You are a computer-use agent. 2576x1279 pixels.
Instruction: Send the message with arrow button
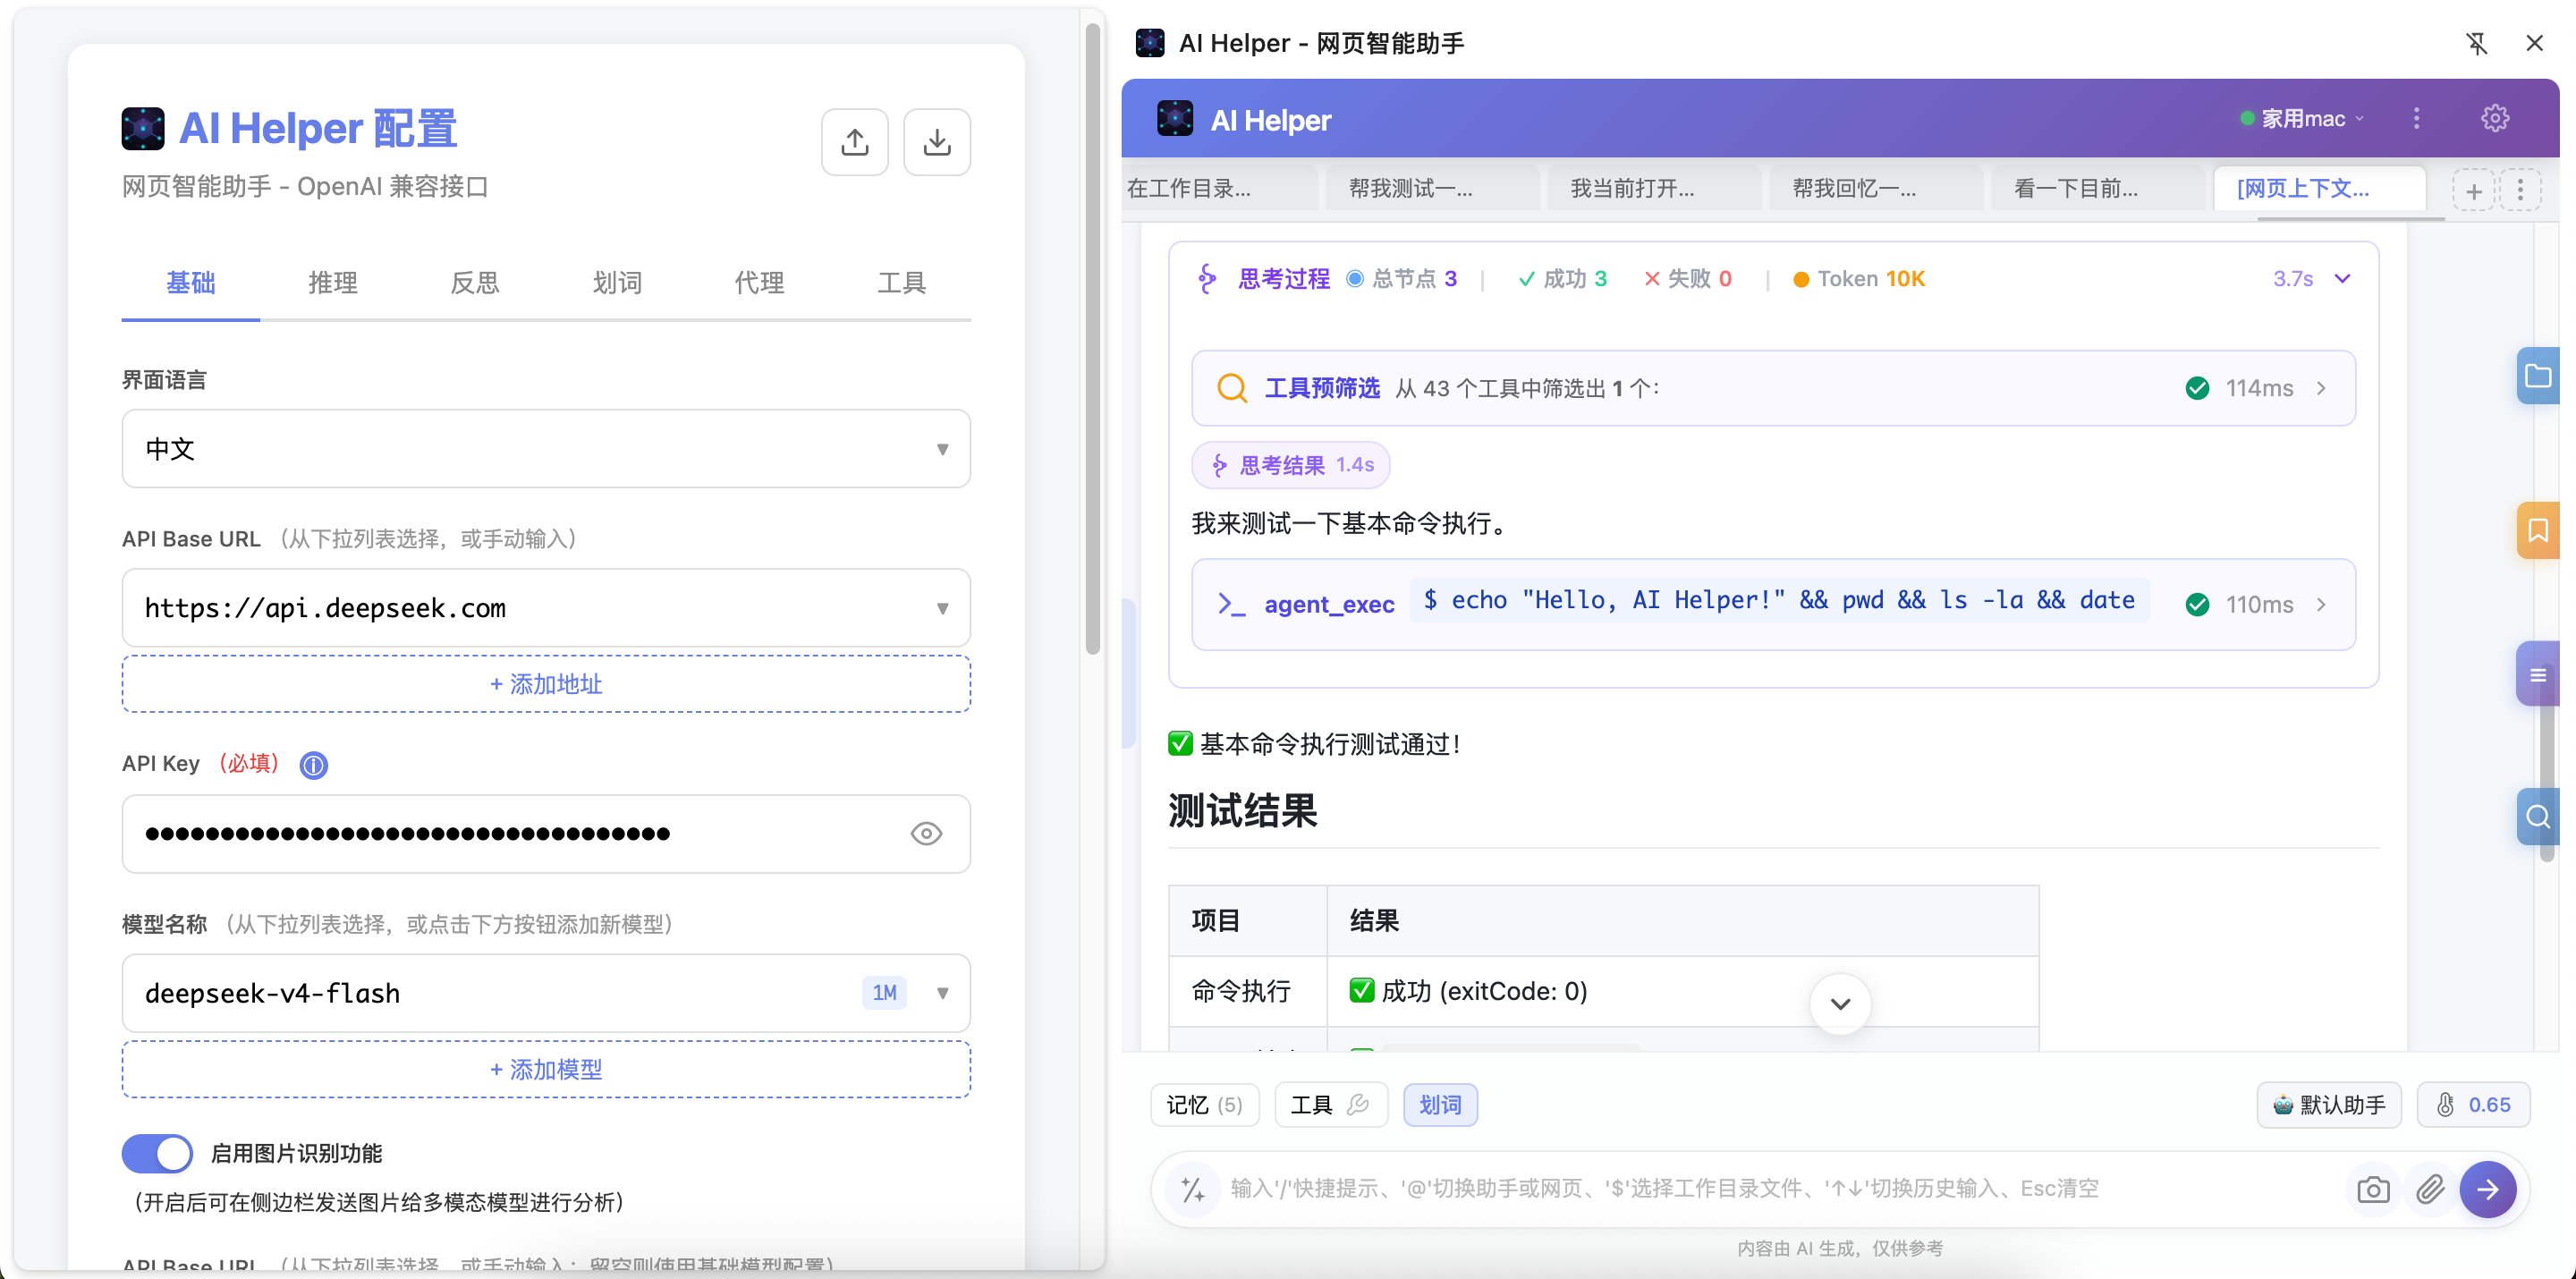point(2487,1189)
